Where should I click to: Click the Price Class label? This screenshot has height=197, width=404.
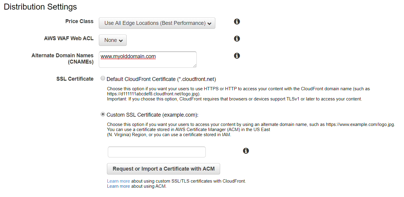79,21
